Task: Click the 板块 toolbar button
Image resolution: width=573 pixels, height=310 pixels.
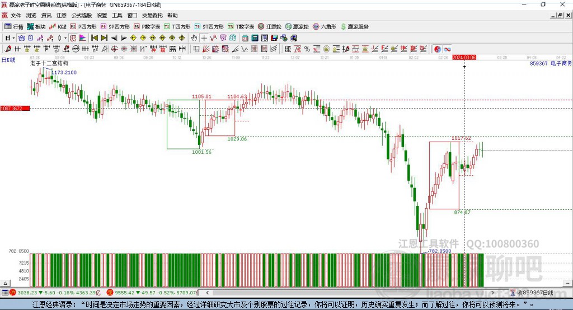Action: point(36,27)
